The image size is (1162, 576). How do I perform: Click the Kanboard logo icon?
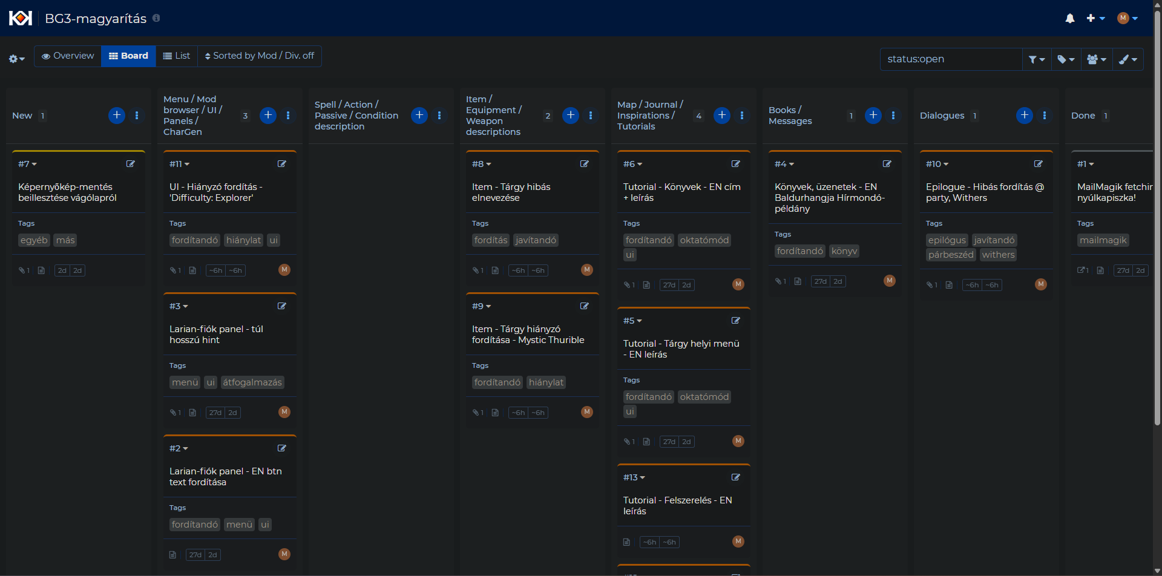(x=21, y=18)
